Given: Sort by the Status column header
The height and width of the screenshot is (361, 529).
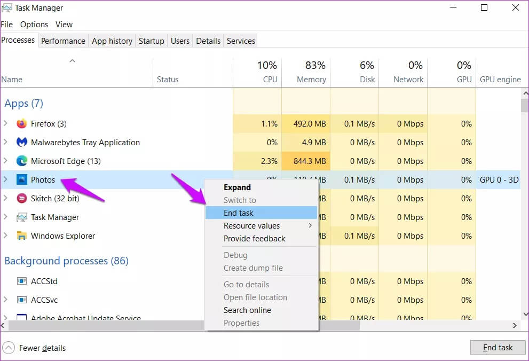Looking at the screenshot, I should 193,73.
